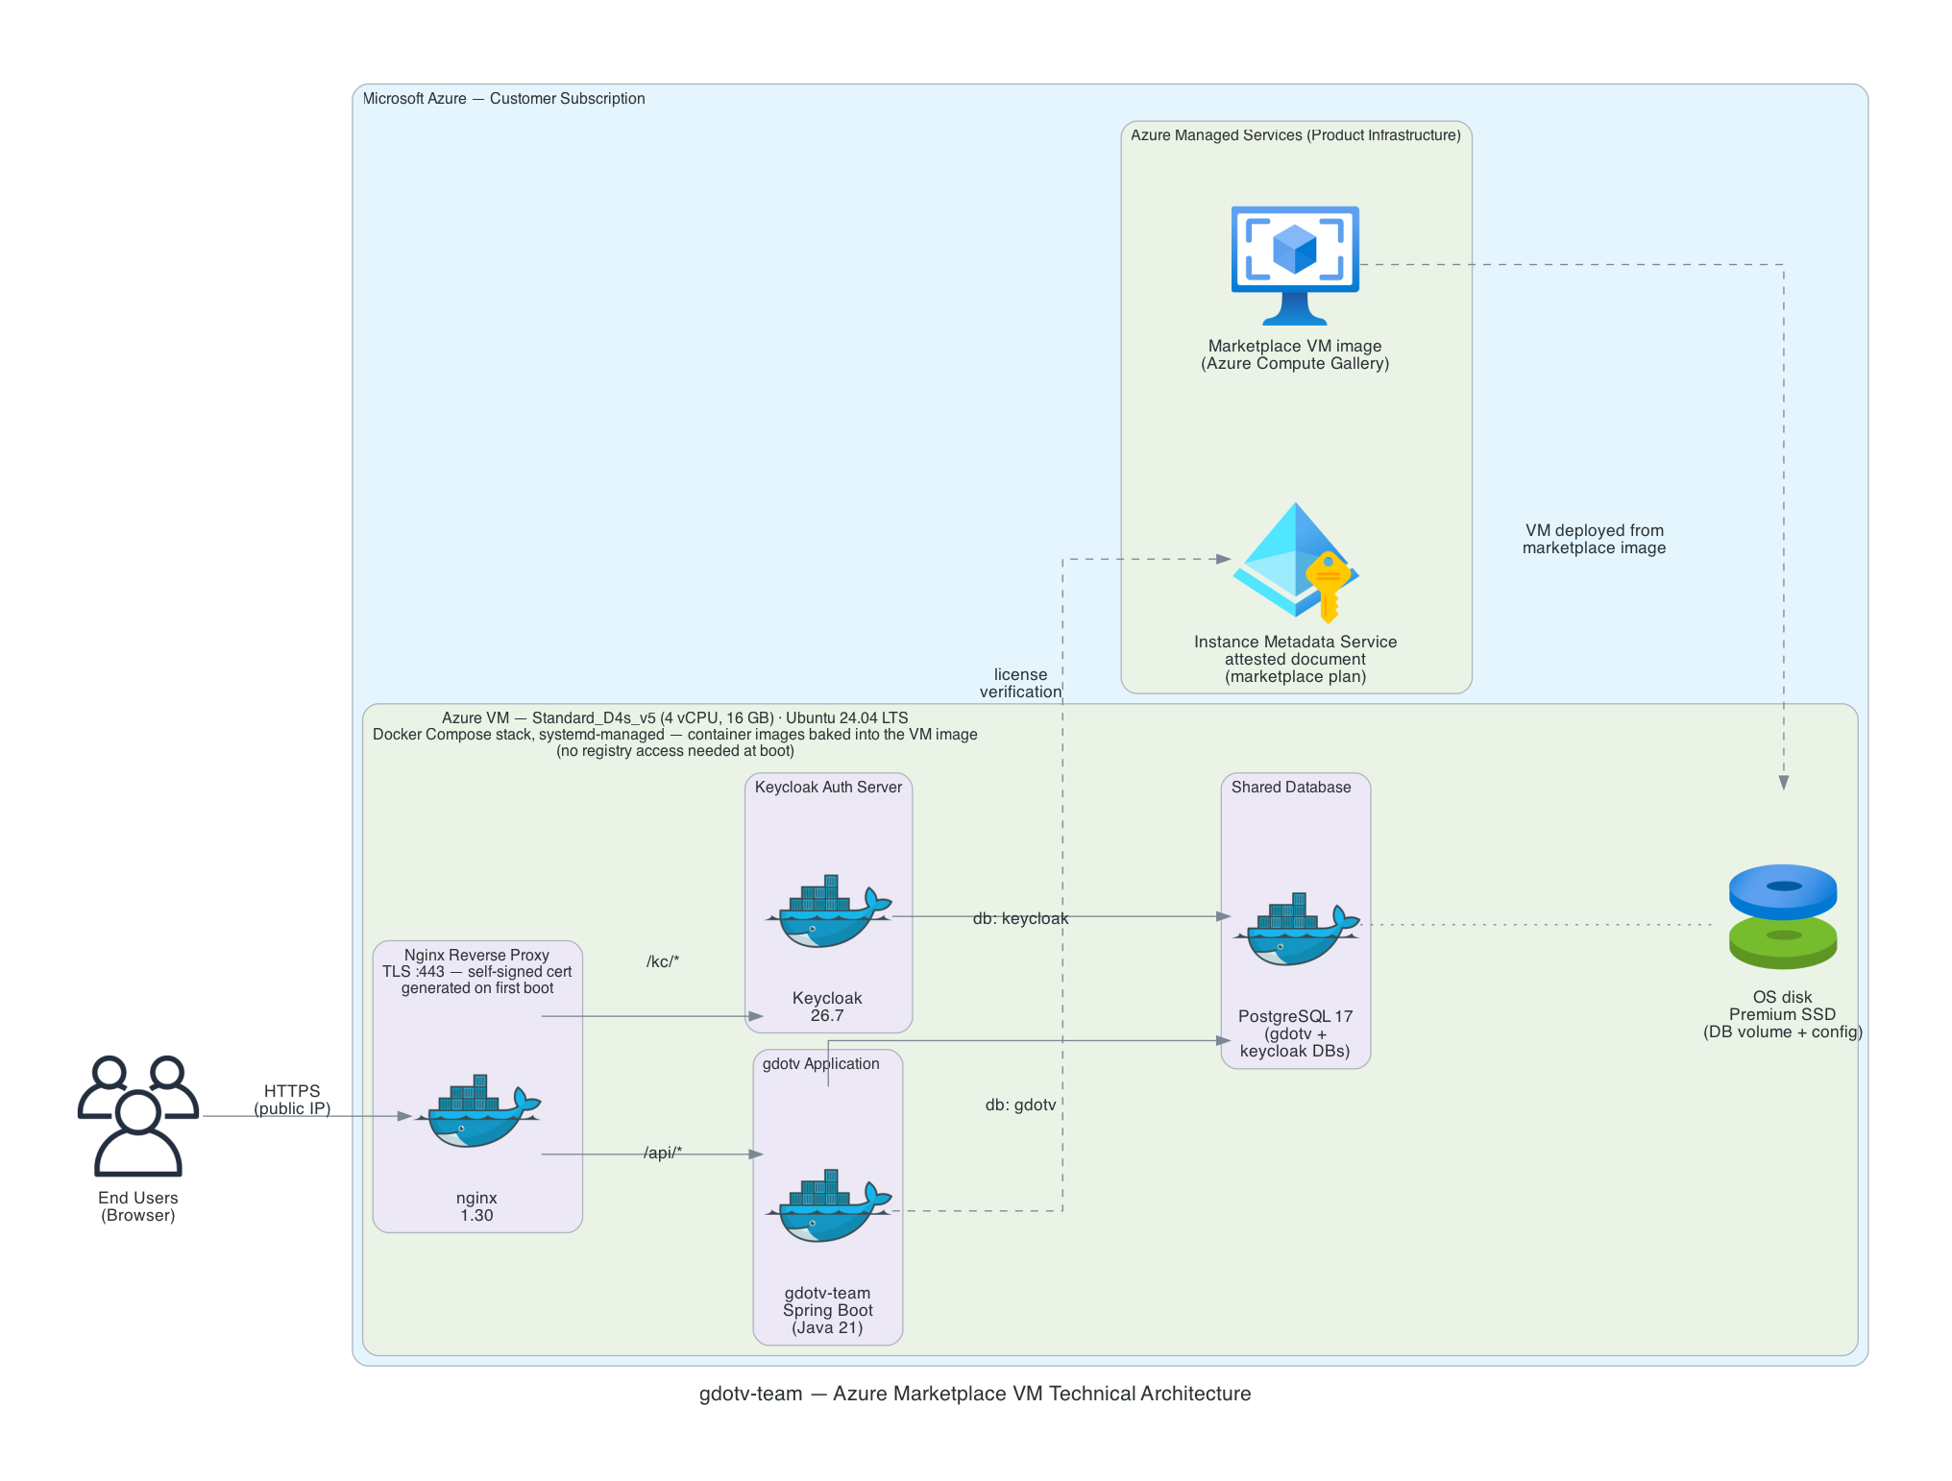1952x1481 pixels.
Task: Select the nginx Docker container icon
Action: (477, 1111)
